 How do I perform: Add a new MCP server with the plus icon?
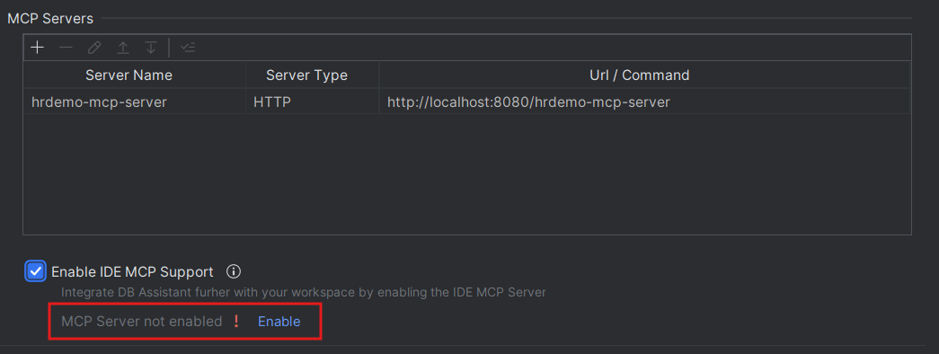(x=37, y=48)
